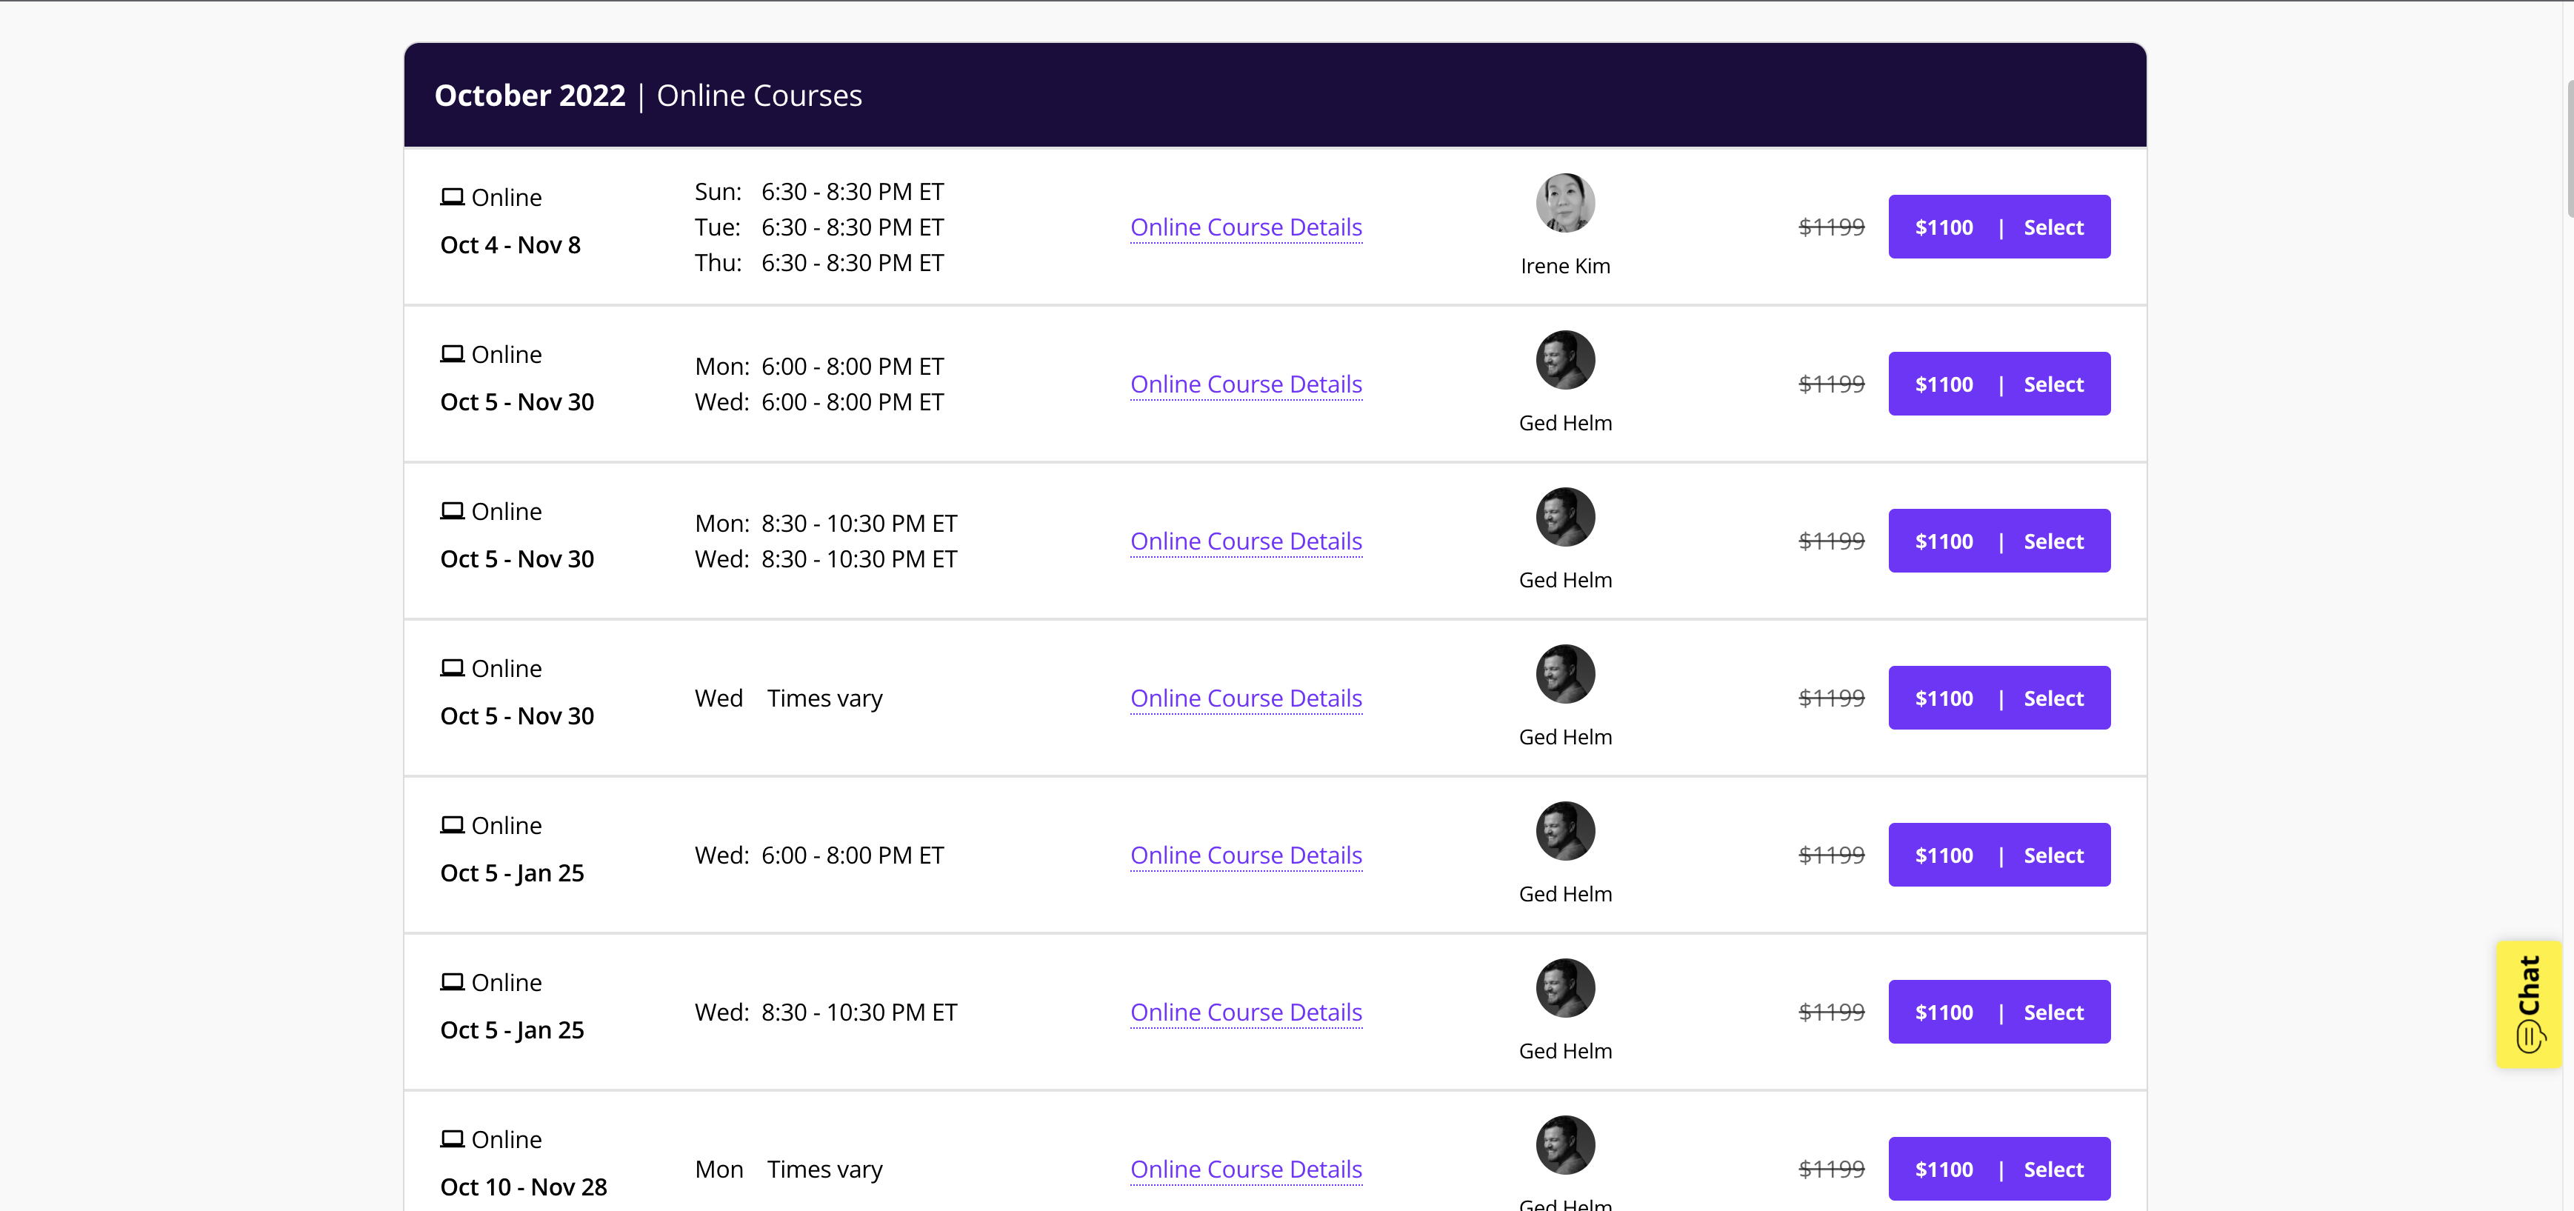Open course details for Mon/Wed 8:30 - 10:30 PM

click(x=1245, y=541)
